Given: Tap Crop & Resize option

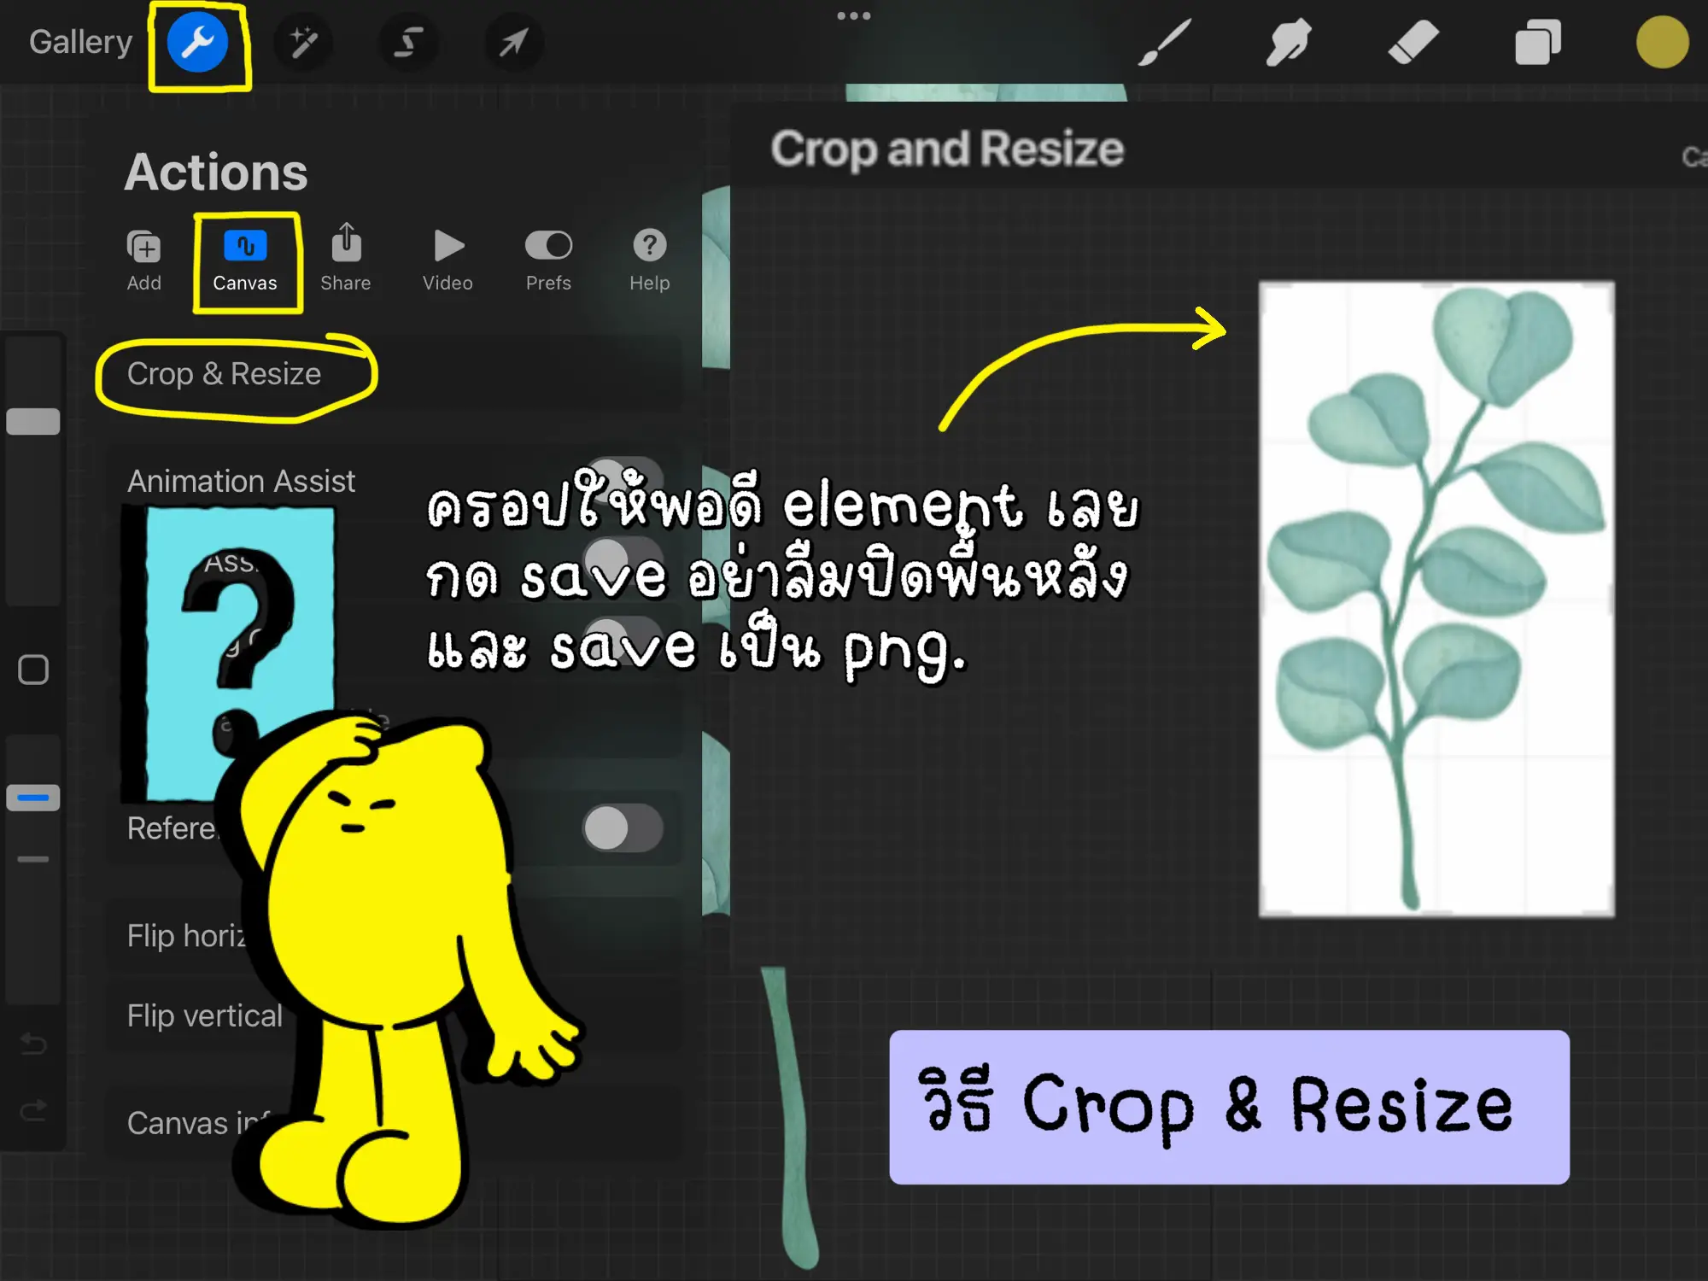Looking at the screenshot, I should point(225,374).
